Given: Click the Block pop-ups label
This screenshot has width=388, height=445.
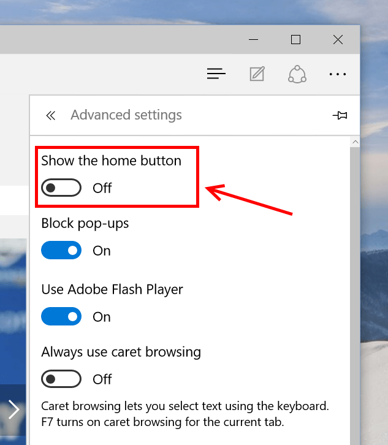Looking at the screenshot, I should 85,224.
